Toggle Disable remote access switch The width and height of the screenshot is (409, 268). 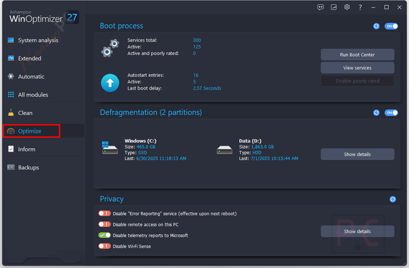pyautogui.click(x=104, y=224)
